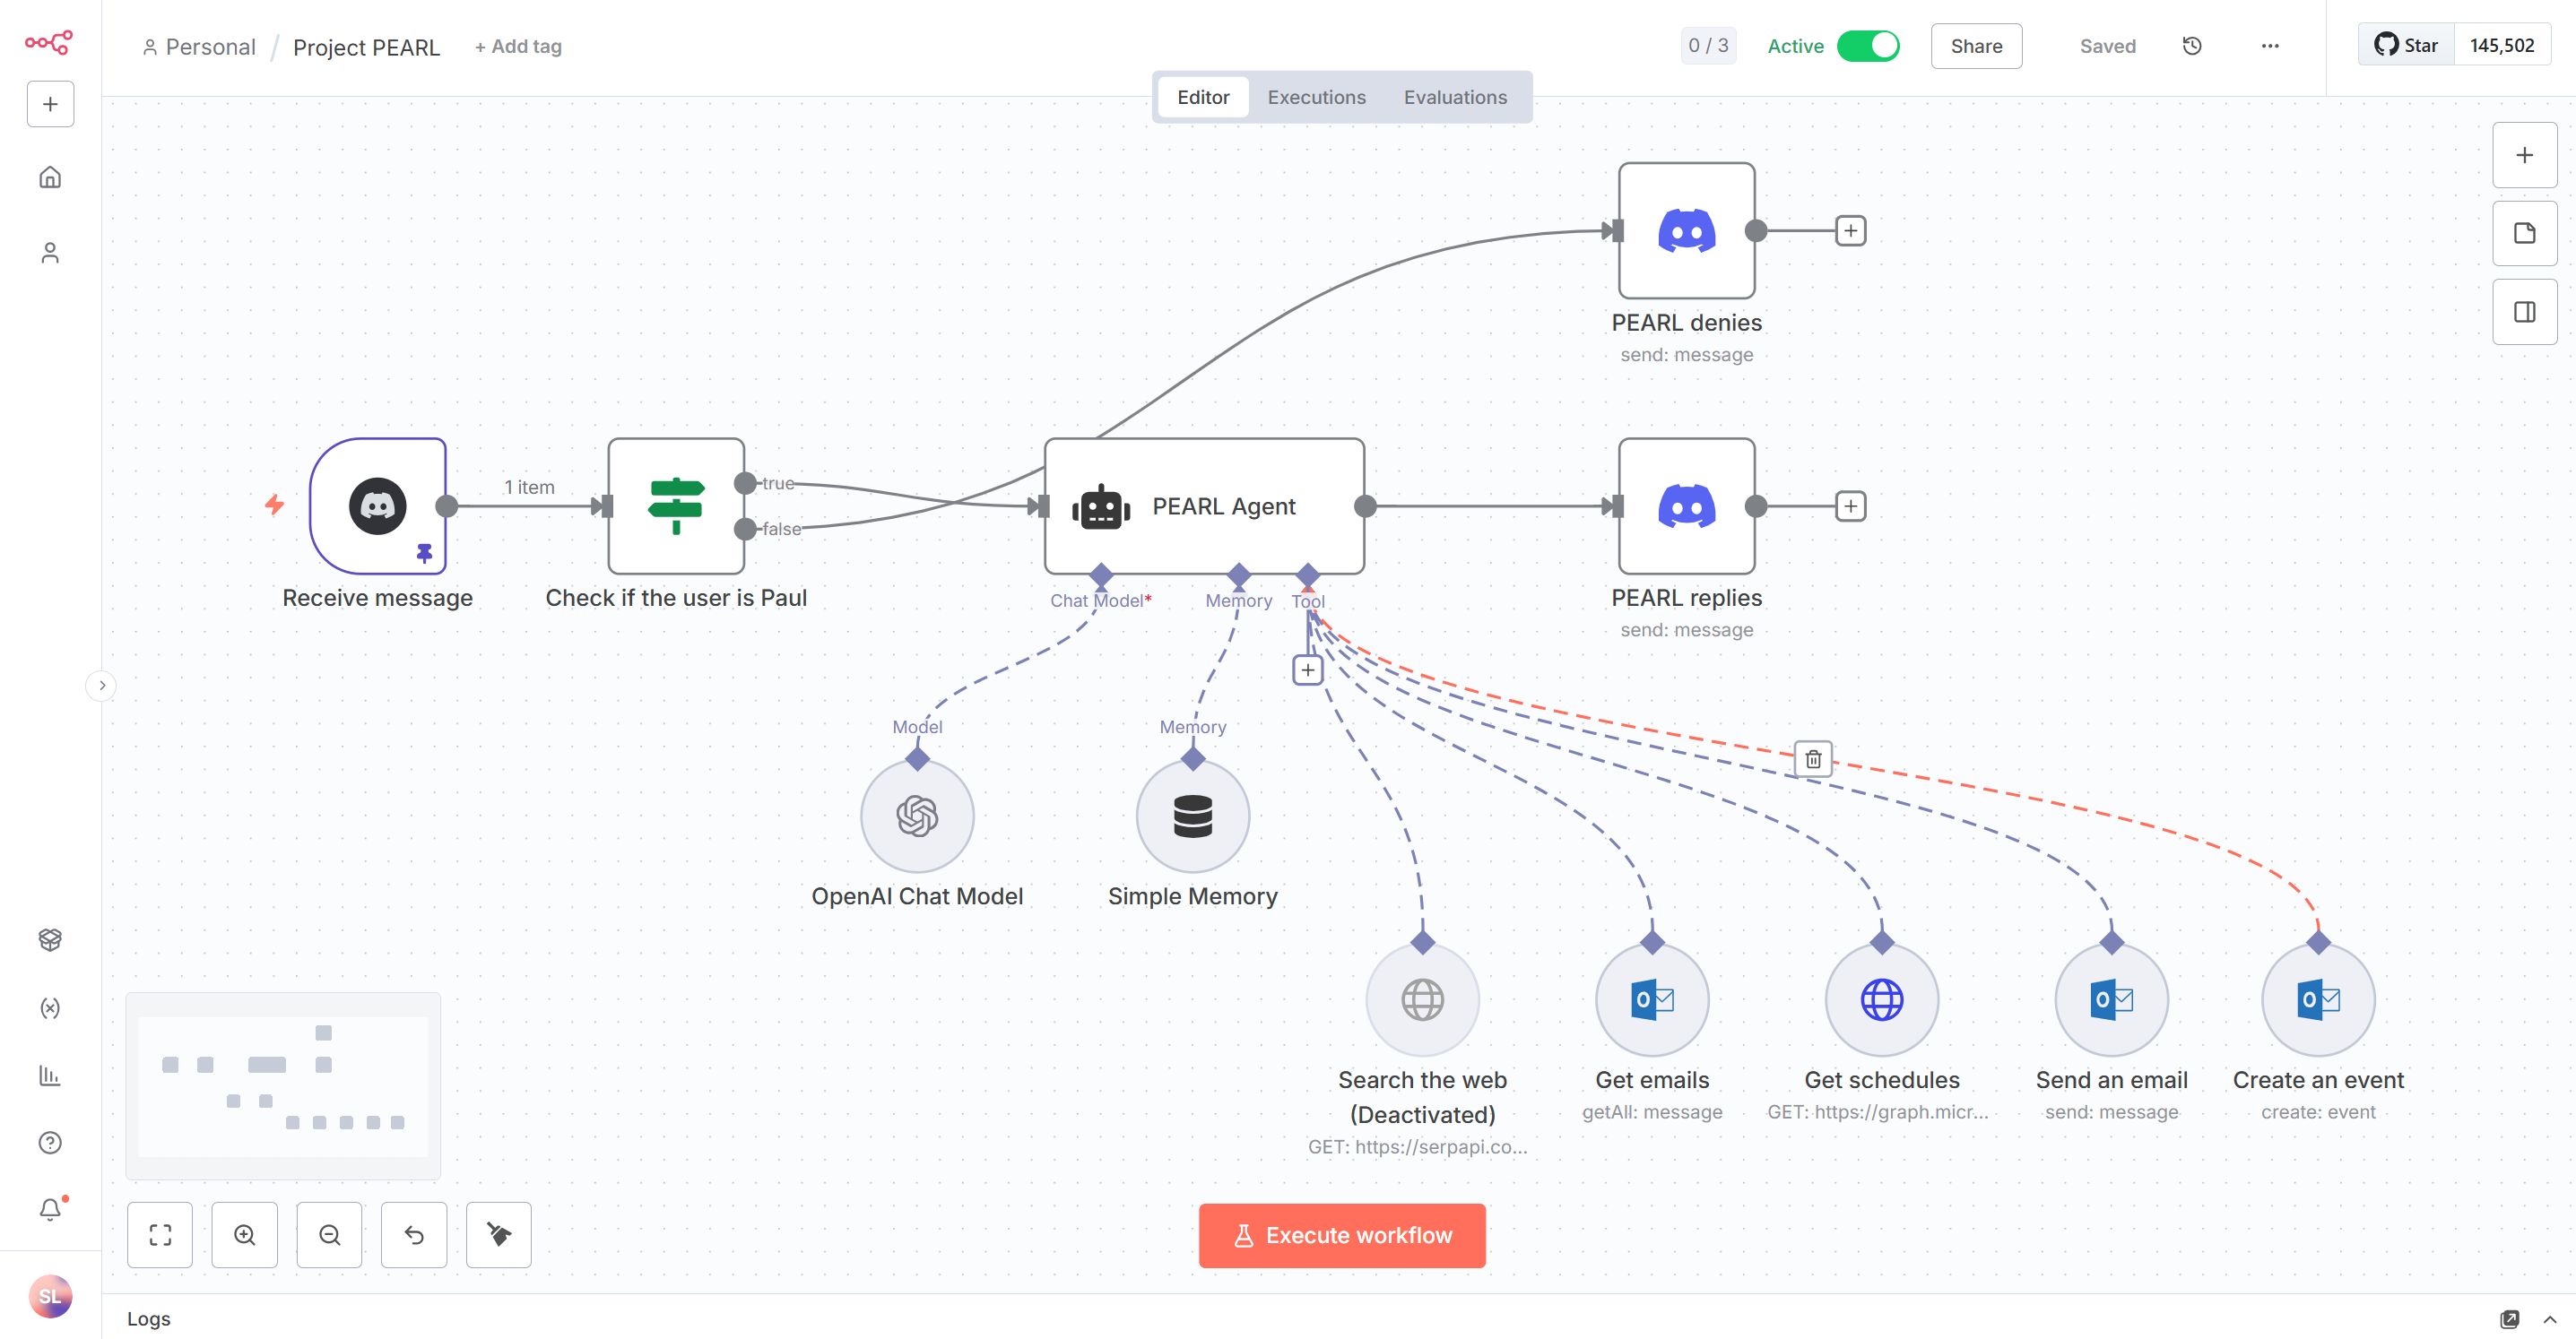Open the three-dot workflow options menu
The image size is (2576, 1339).
pos(2270,46)
